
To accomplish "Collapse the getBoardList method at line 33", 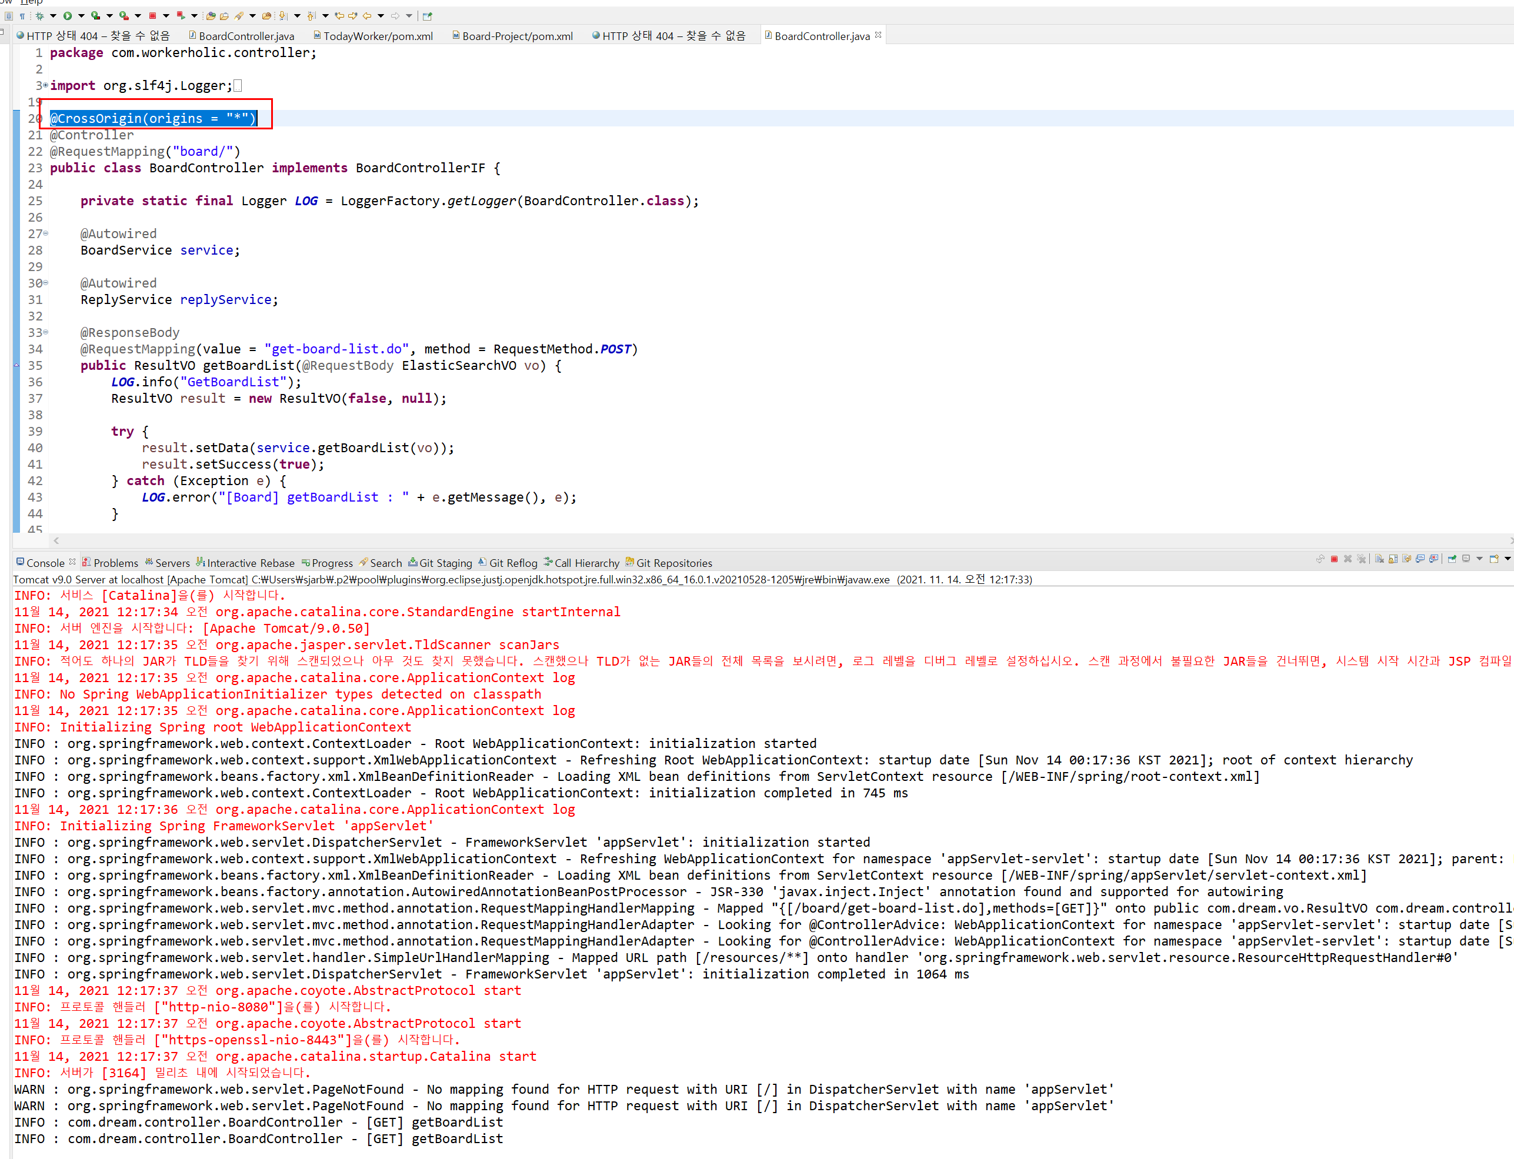I will click(x=45, y=332).
